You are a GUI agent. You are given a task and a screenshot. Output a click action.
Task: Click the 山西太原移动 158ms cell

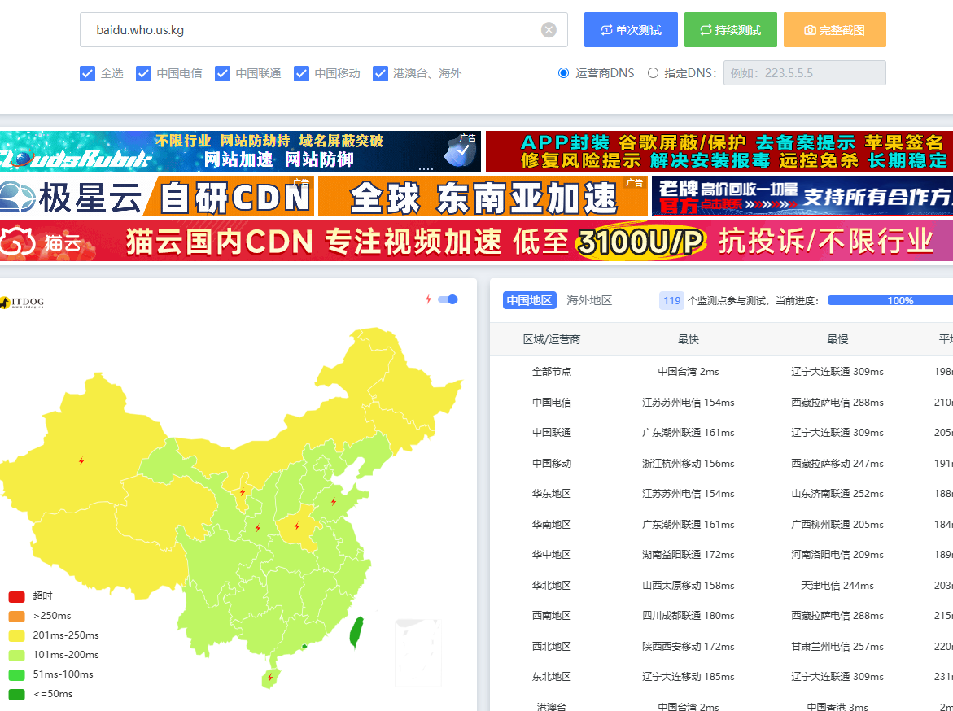point(688,585)
